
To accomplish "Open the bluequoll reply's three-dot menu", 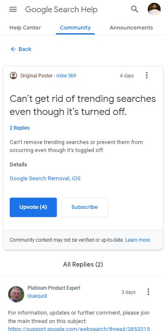I will click(148, 292).
